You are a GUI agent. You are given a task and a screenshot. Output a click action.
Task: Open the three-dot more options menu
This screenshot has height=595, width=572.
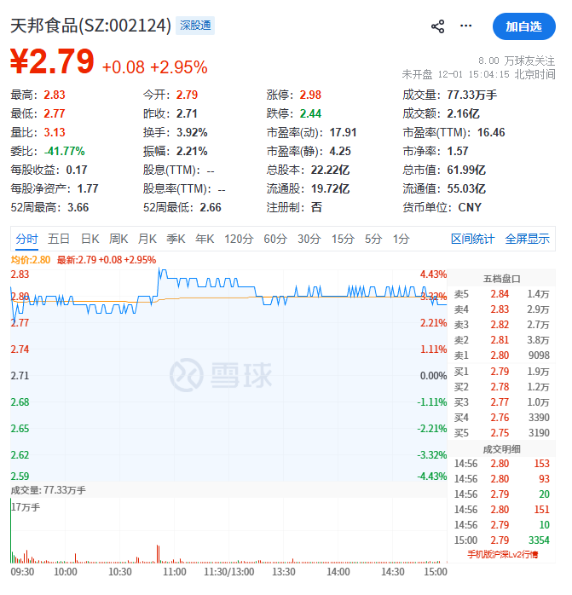tap(465, 26)
